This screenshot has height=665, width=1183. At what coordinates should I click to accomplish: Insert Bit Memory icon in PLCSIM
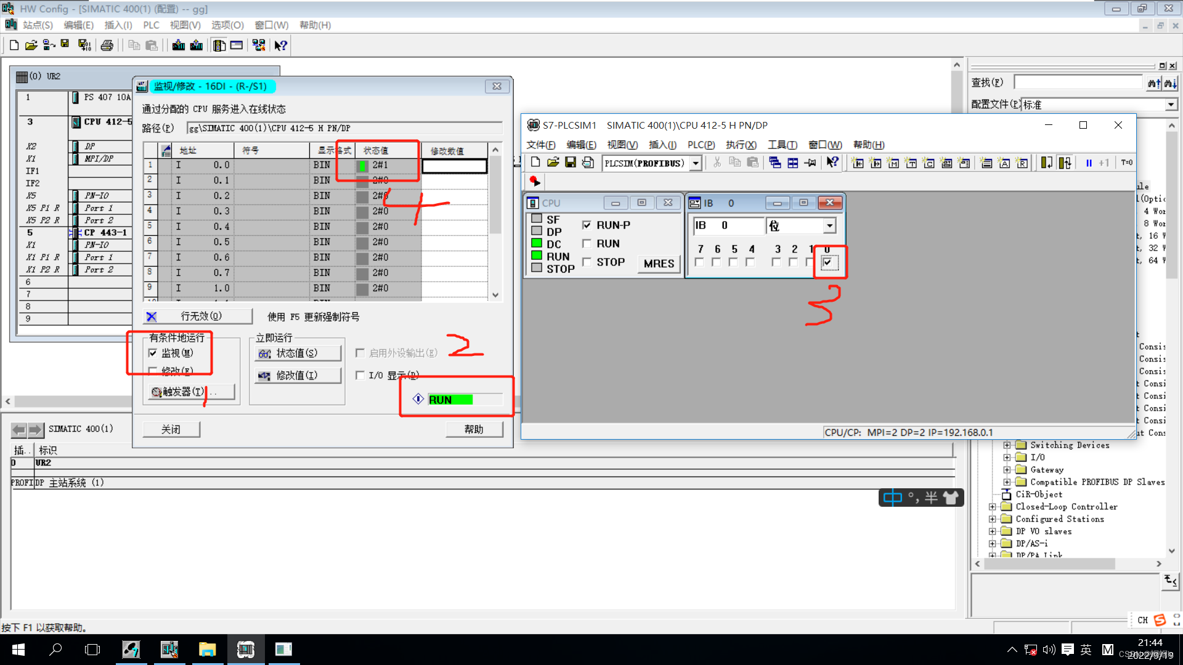(893, 163)
